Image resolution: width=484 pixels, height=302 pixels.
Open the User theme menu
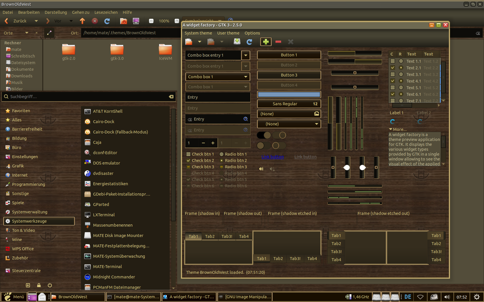228,33
